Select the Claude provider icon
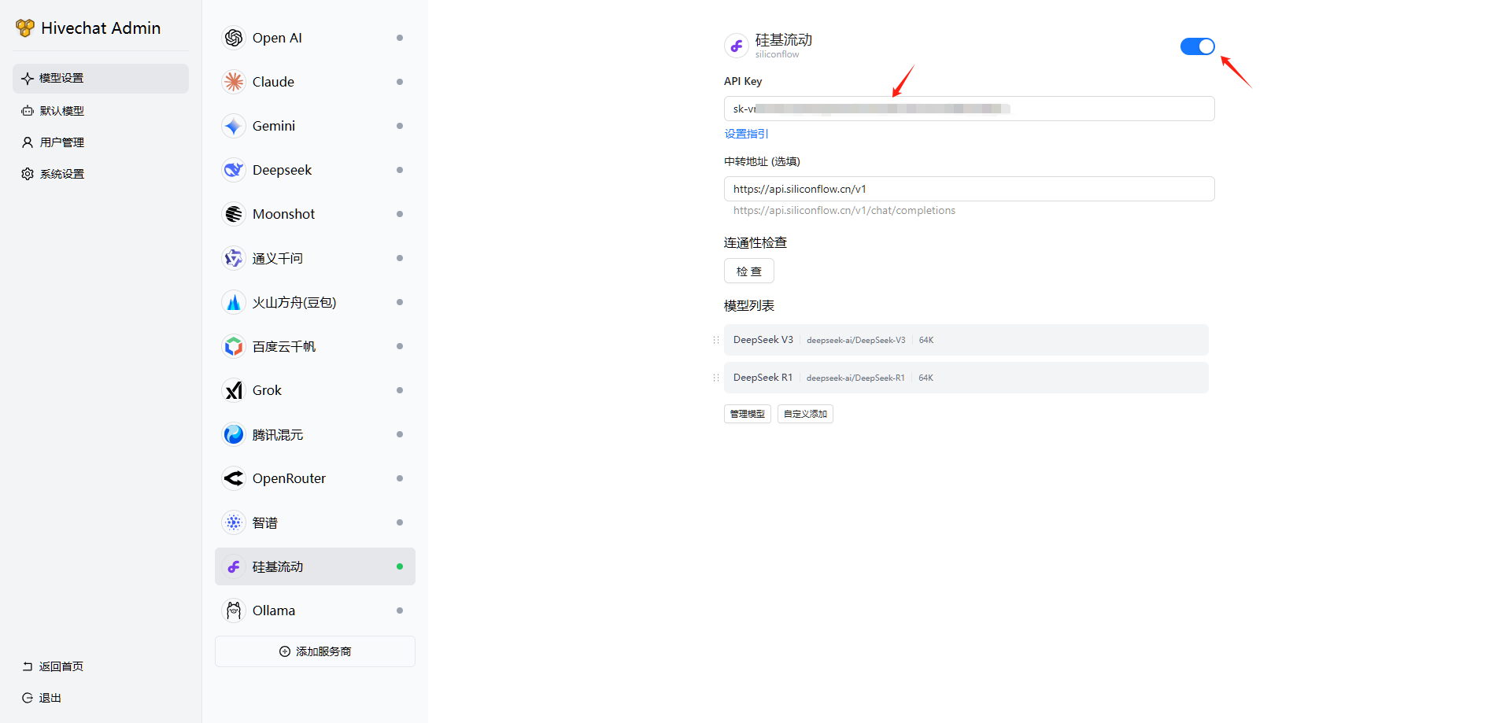1511x723 pixels. pos(234,82)
